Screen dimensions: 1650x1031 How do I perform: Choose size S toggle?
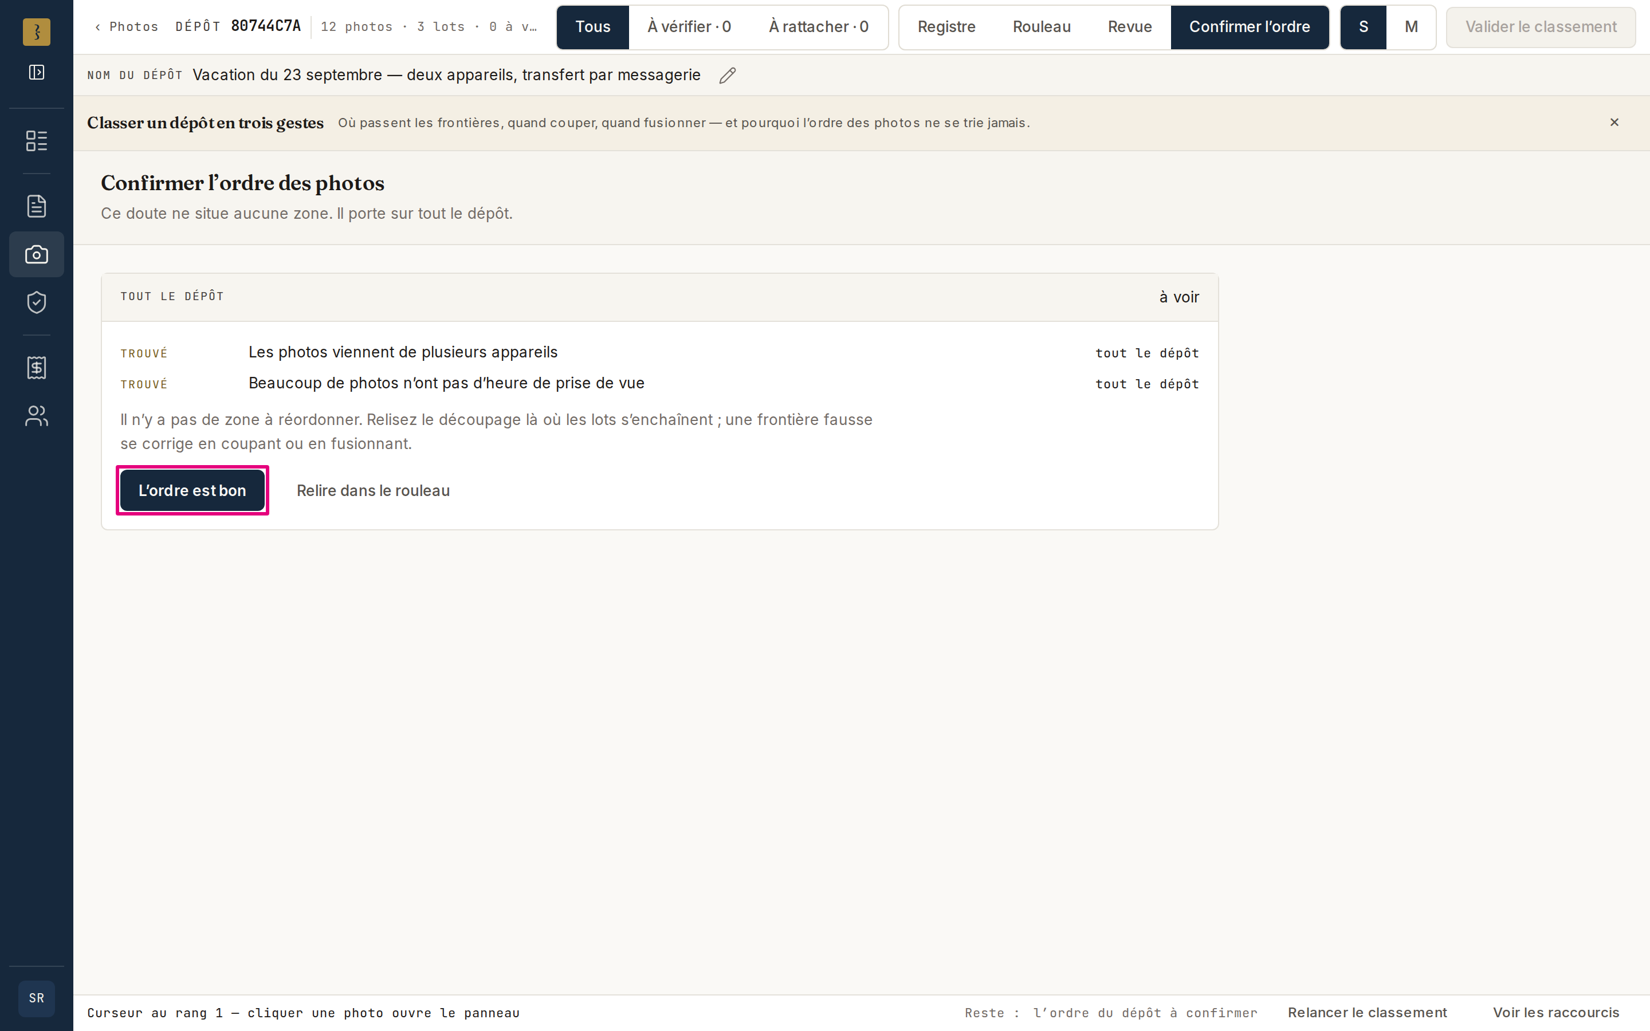pos(1363,26)
